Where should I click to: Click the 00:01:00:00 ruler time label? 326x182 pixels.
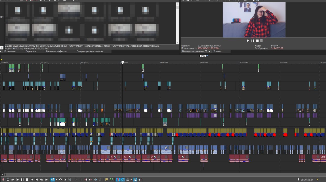[x=244, y=62]
